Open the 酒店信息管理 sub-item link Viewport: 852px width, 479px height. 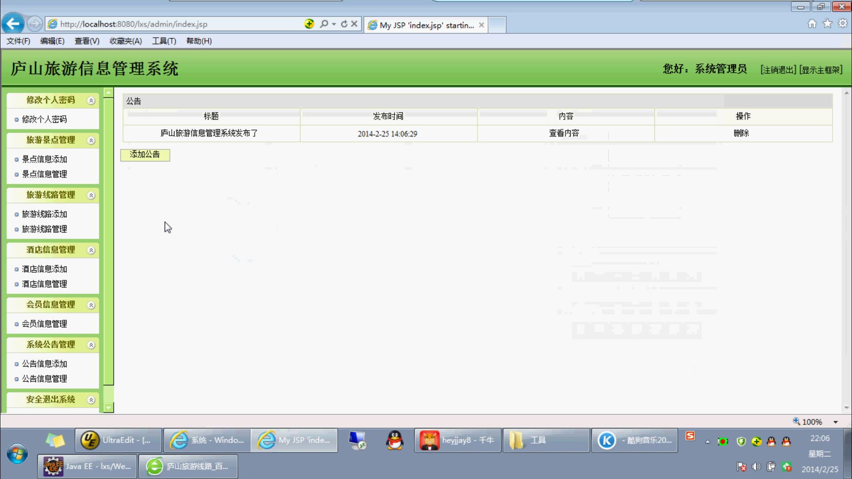pyautogui.click(x=44, y=284)
